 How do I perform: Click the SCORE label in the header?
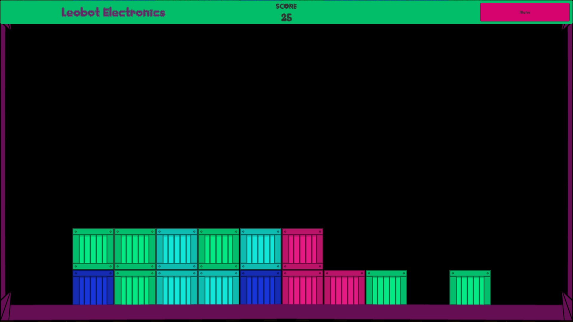(x=286, y=6)
